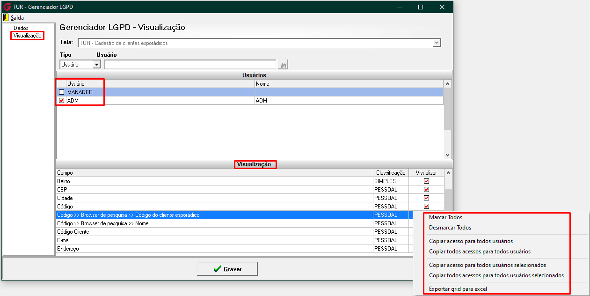Viewport: 590px width, 296px height.
Task: Toggle Visualizar checkbox for Bairro
Action: point(426,181)
